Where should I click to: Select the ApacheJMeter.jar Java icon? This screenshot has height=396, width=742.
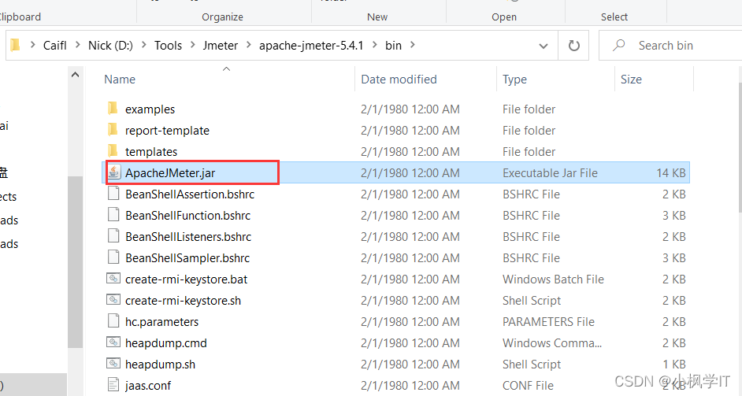pos(113,172)
